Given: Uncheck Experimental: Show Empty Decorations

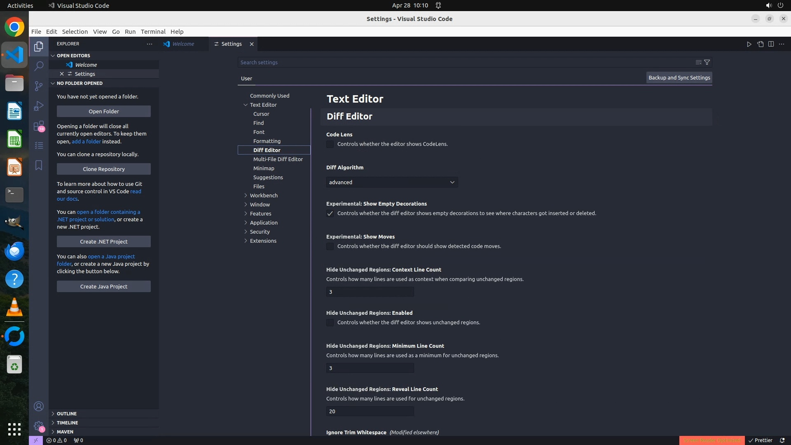Looking at the screenshot, I should pos(330,213).
